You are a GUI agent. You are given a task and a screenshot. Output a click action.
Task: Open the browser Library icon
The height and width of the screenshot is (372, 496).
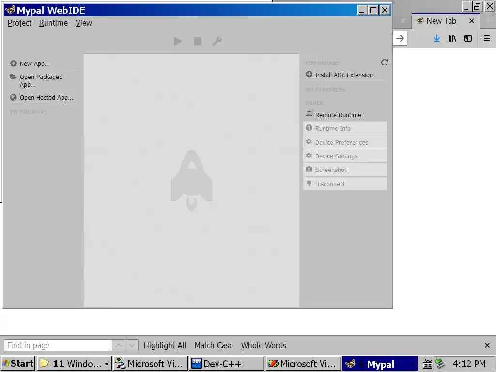coord(452,38)
